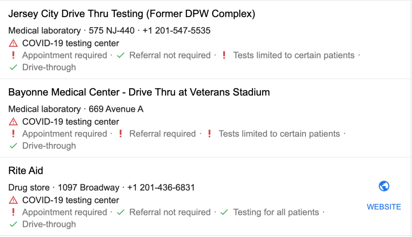Open the WEBSITE link for Rite Aid
Image resolution: width=412 pixels, height=237 pixels.
(384, 207)
